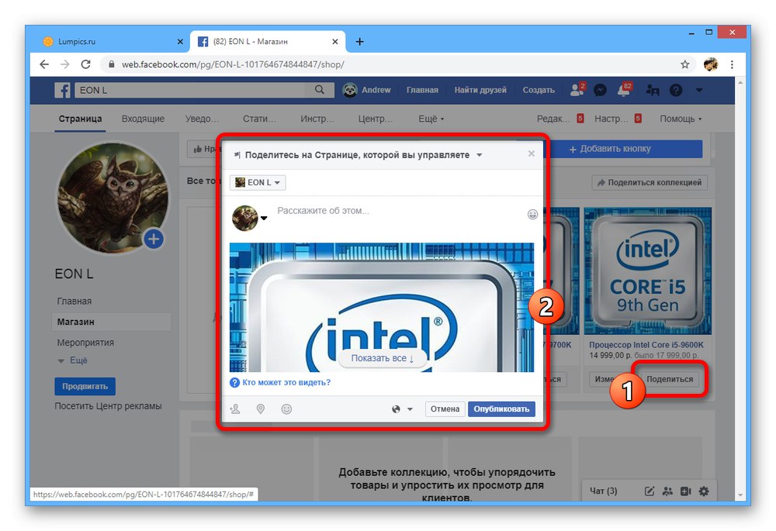Open the poster avatar dropdown arrow
The image size is (776, 531).
point(265,218)
